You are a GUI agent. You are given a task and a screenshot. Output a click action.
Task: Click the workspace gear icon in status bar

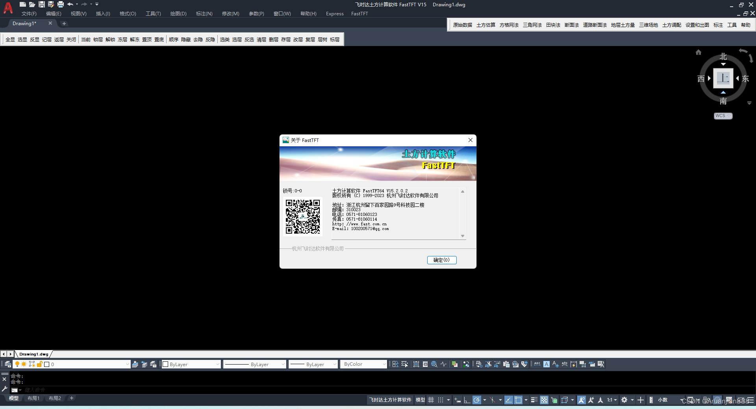(x=624, y=400)
